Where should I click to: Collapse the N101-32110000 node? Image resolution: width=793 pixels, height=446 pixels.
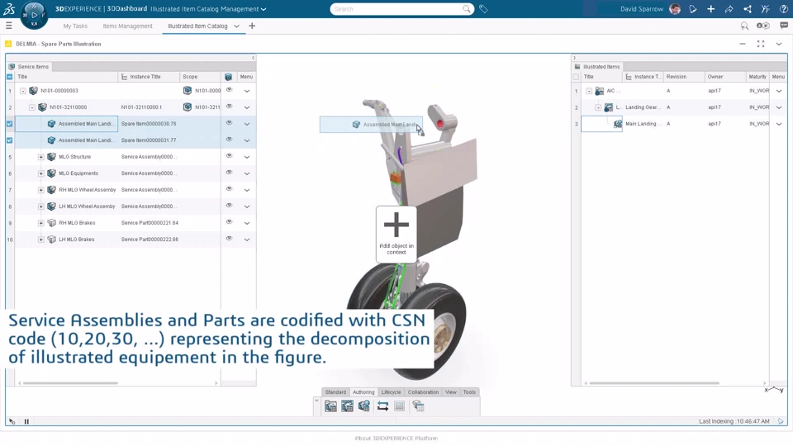[x=32, y=107]
